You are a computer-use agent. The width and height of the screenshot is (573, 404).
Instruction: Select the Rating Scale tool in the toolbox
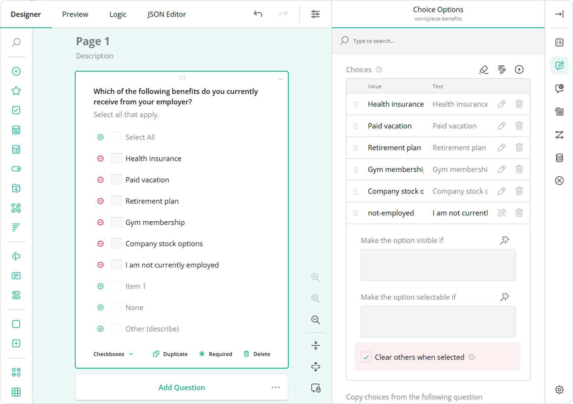[16, 91]
